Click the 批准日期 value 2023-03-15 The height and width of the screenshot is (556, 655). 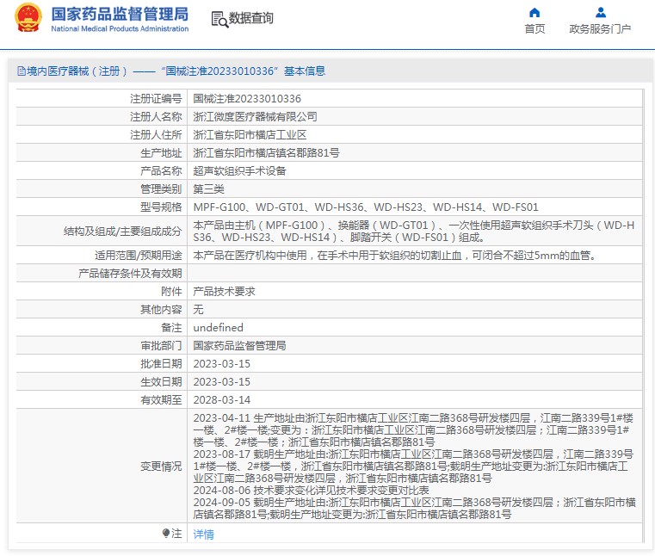(221, 364)
